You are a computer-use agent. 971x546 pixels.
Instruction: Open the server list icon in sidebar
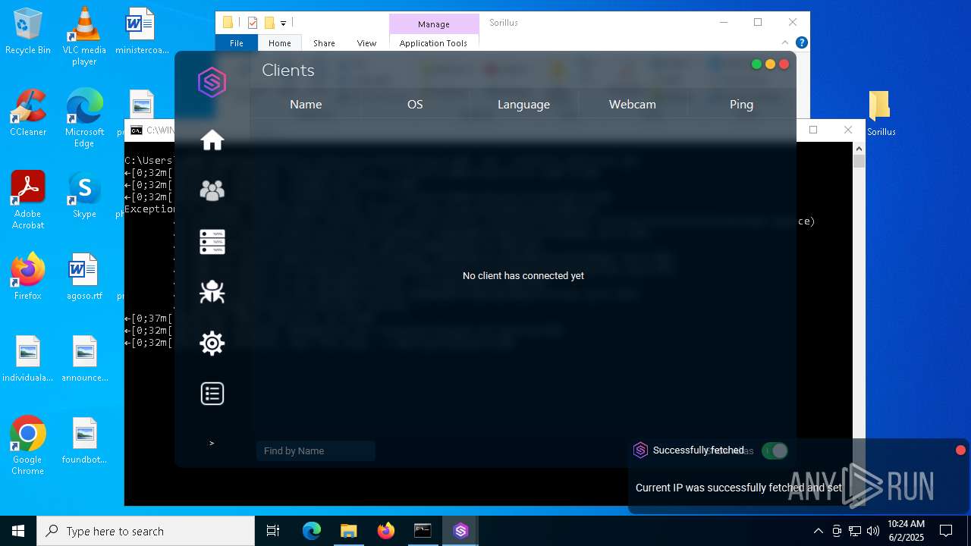[212, 242]
